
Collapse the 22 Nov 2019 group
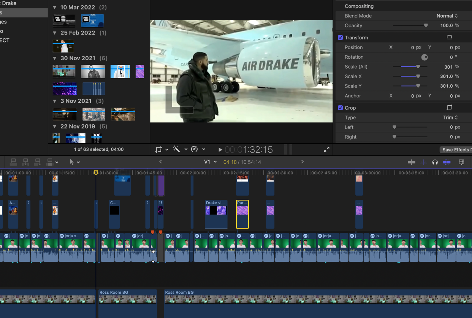(x=54, y=127)
